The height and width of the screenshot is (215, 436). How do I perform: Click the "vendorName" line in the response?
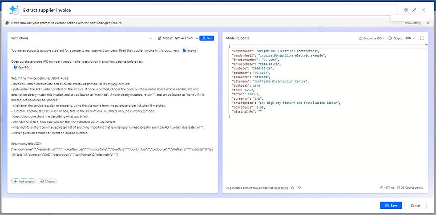point(275,51)
